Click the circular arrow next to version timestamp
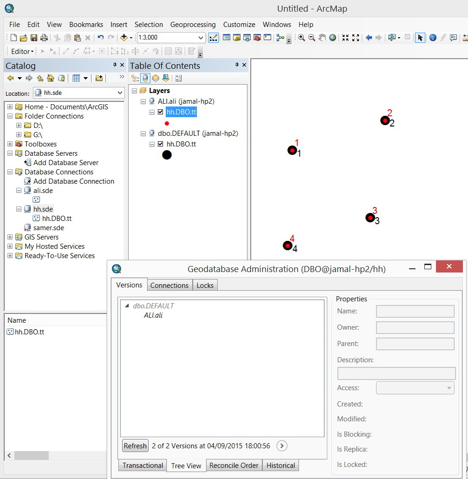The image size is (468, 479). coord(282,446)
